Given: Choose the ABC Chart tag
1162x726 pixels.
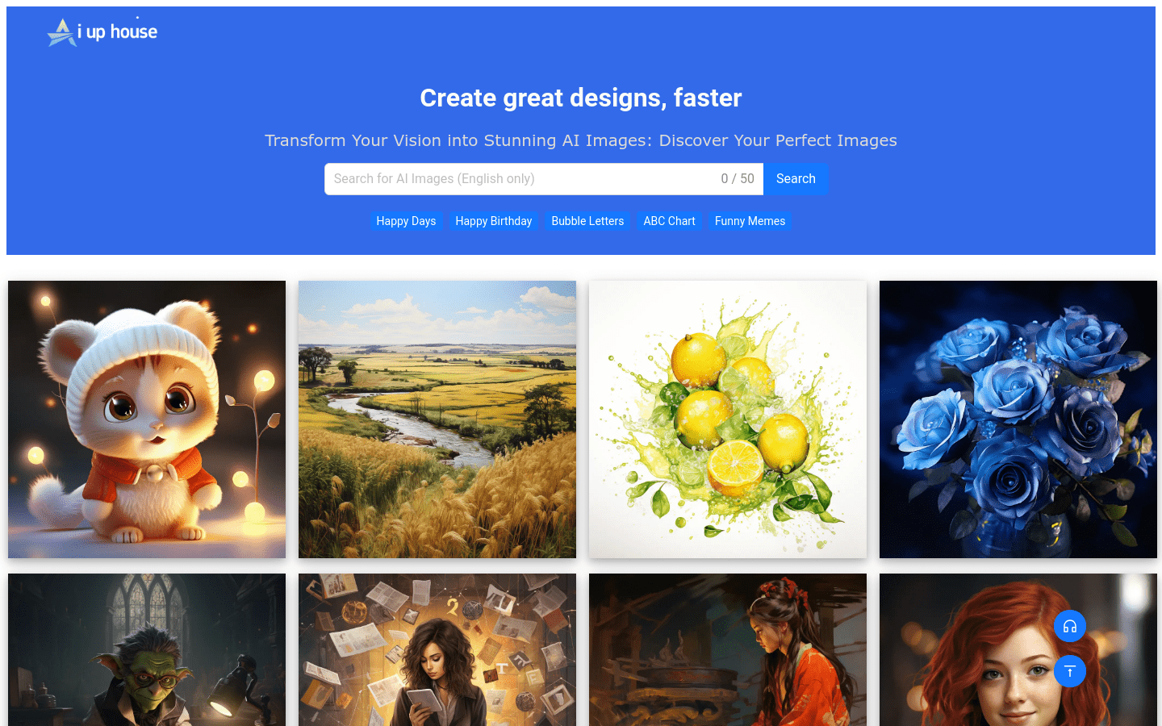Looking at the screenshot, I should tap(669, 221).
